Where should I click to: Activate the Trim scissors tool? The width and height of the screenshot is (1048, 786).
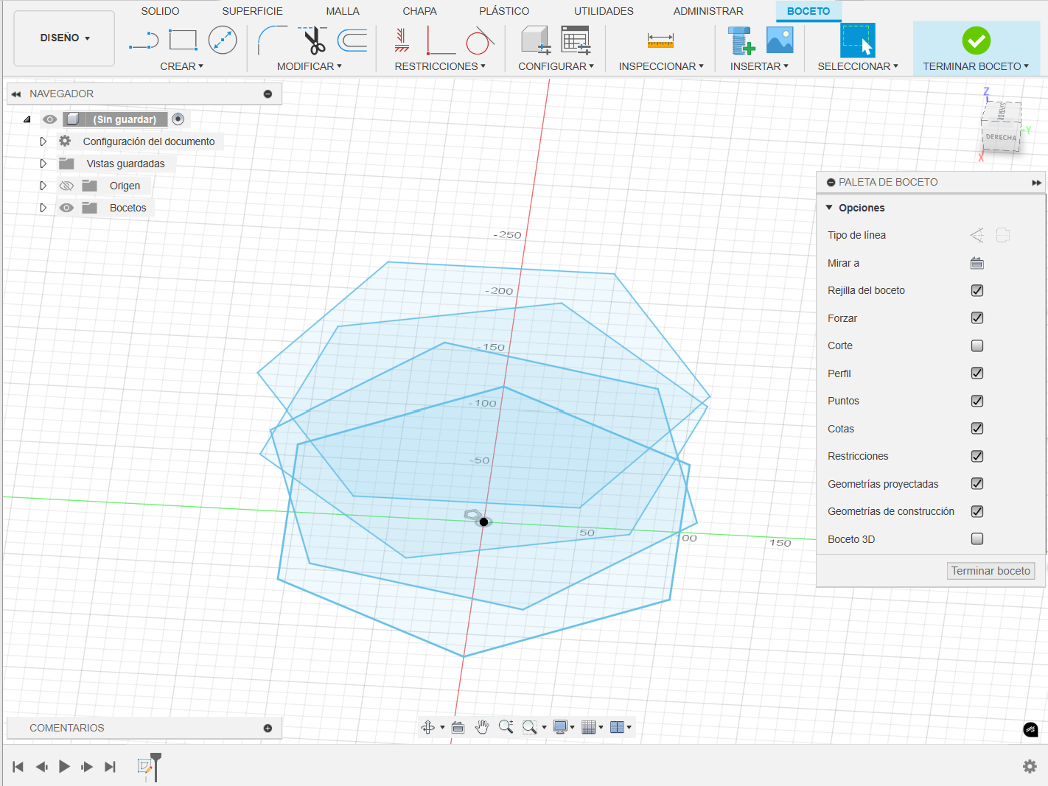(314, 41)
